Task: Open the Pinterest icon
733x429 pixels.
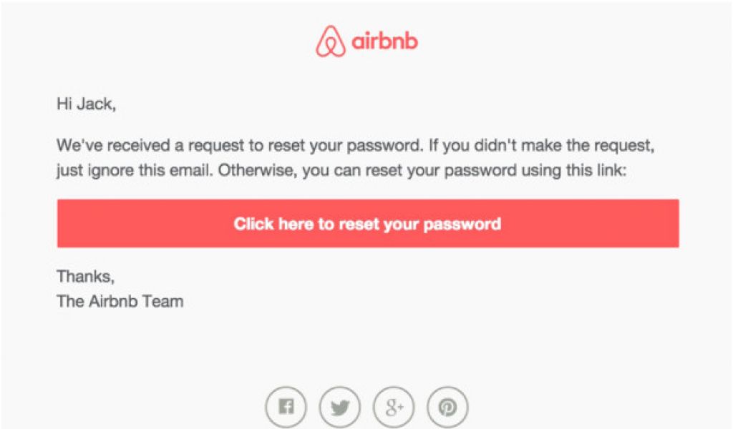Action: click(x=447, y=407)
